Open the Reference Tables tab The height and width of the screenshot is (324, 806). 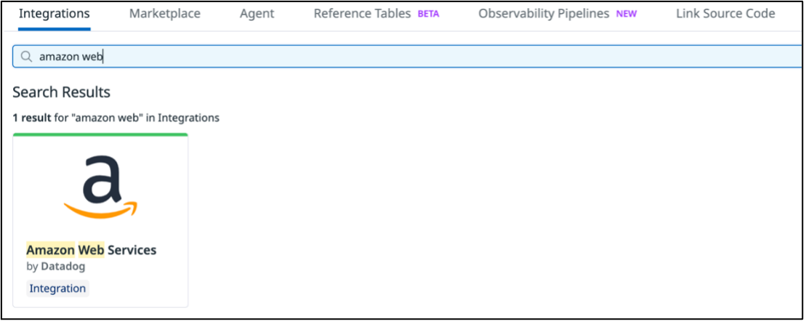[362, 14]
